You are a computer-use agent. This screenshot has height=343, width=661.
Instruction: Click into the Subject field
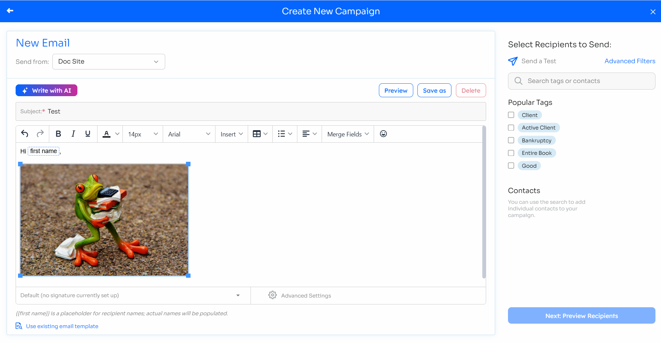(251, 111)
